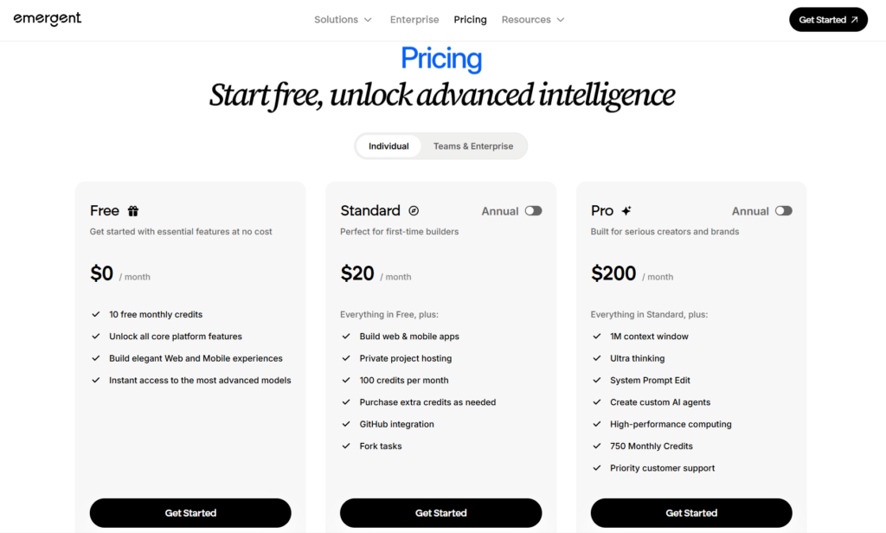Click the emergent logo
886x533 pixels.
tap(47, 17)
